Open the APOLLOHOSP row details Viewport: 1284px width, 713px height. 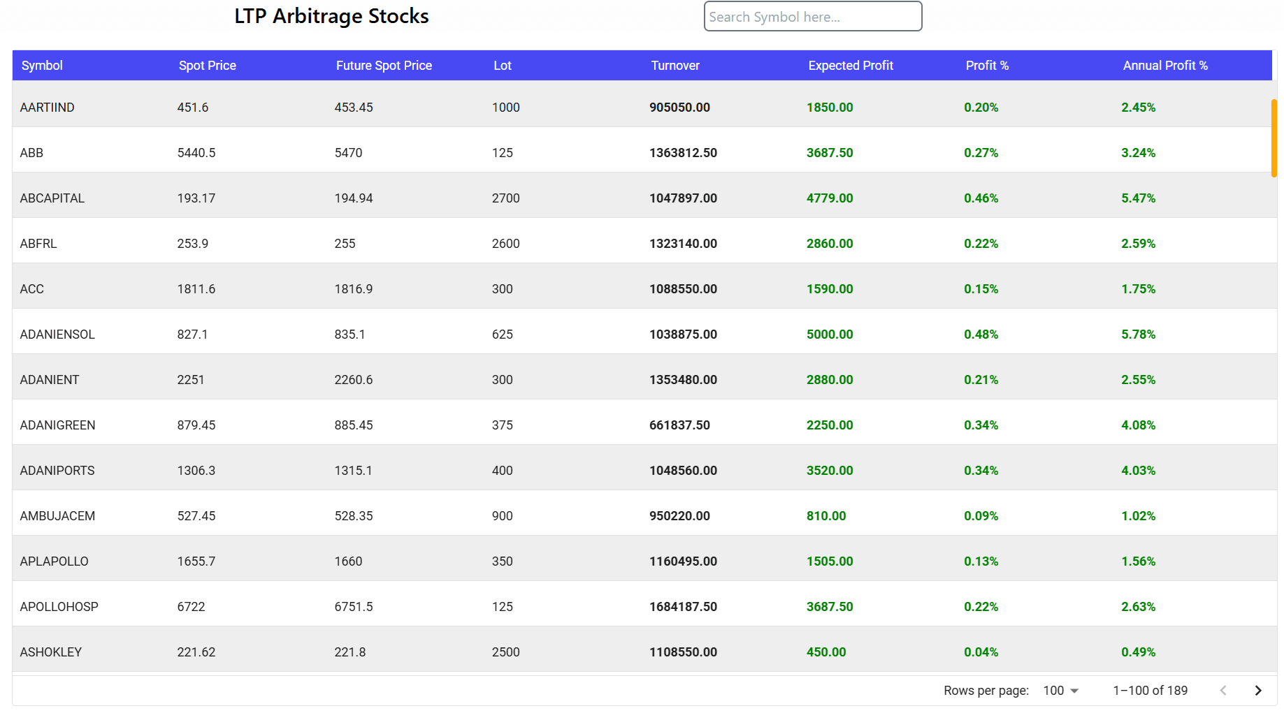click(x=59, y=606)
